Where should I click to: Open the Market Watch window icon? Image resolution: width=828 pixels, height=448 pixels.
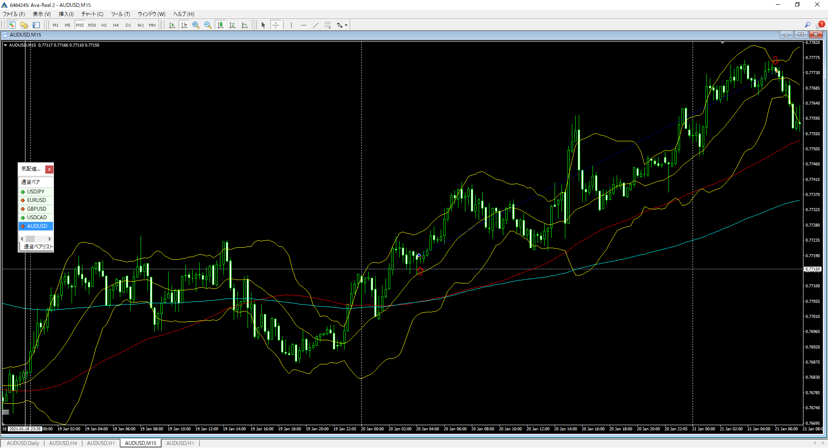click(12, 25)
